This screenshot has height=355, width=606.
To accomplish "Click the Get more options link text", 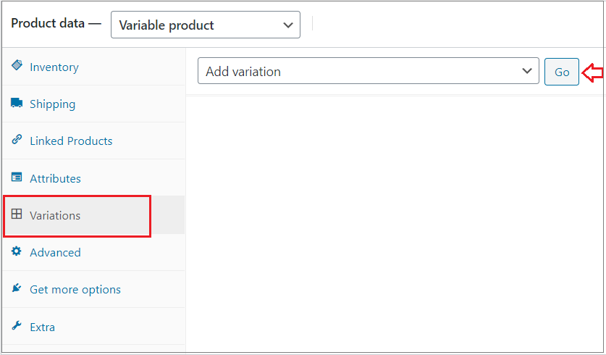I will 75,290.
